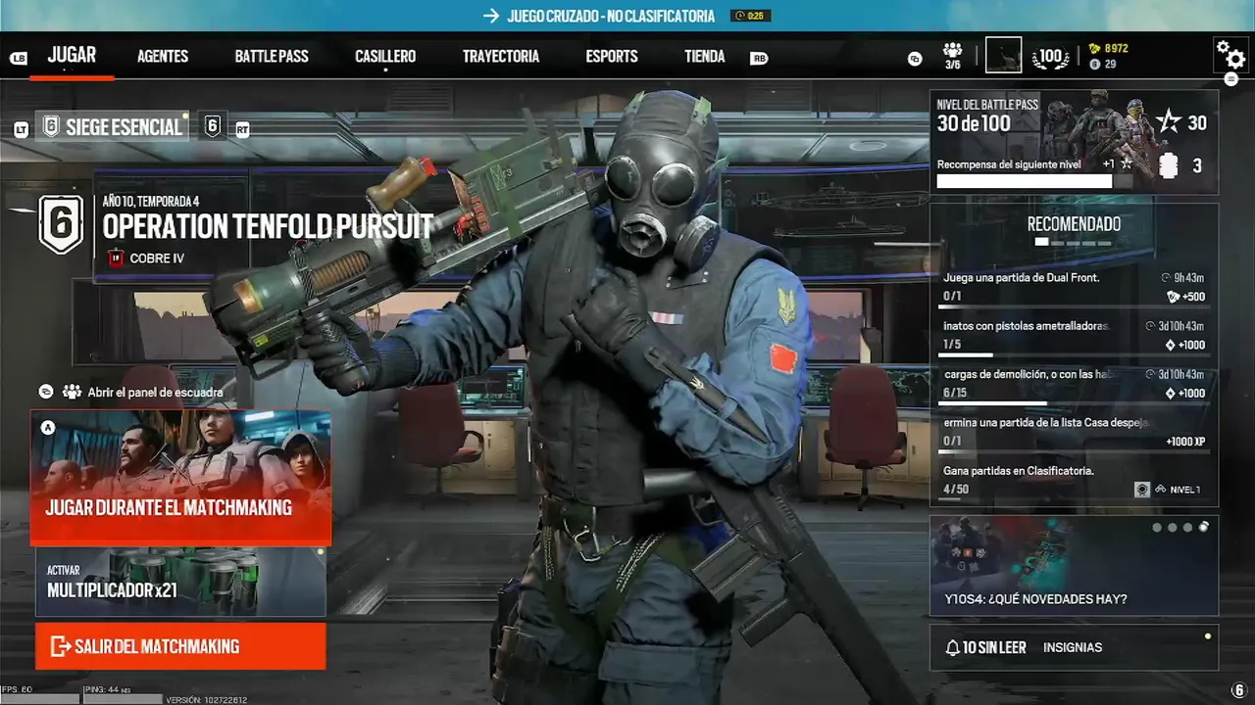Select the second news carousel dot
The height and width of the screenshot is (705, 1255).
(1173, 528)
